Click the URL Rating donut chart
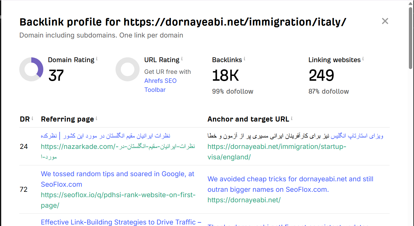This screenshot has width=414, height=226. click(128, 69)
